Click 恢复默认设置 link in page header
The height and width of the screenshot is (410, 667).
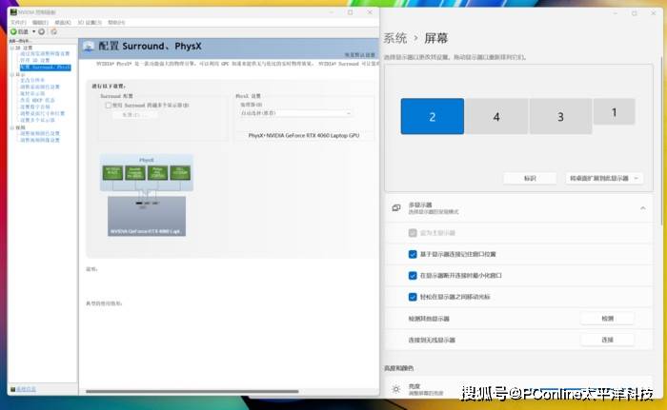click(359, 55)
